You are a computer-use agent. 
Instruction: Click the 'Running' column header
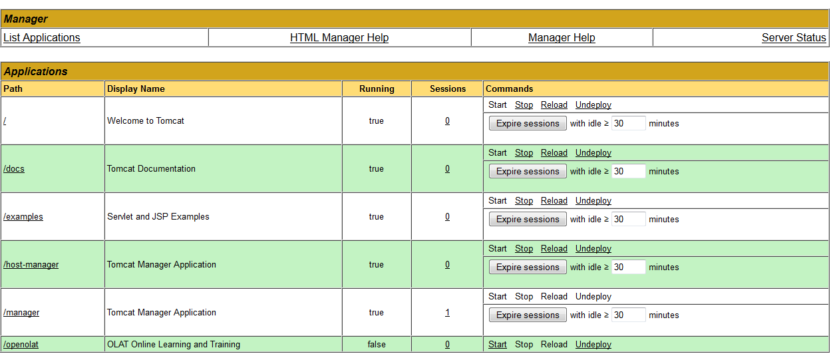pyautogui.click(x=377, y=89)
